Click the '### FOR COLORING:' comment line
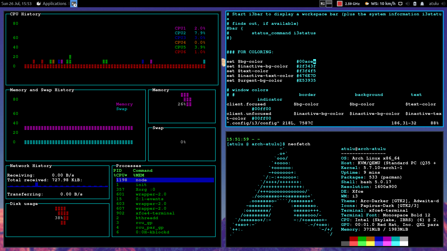 250,52
